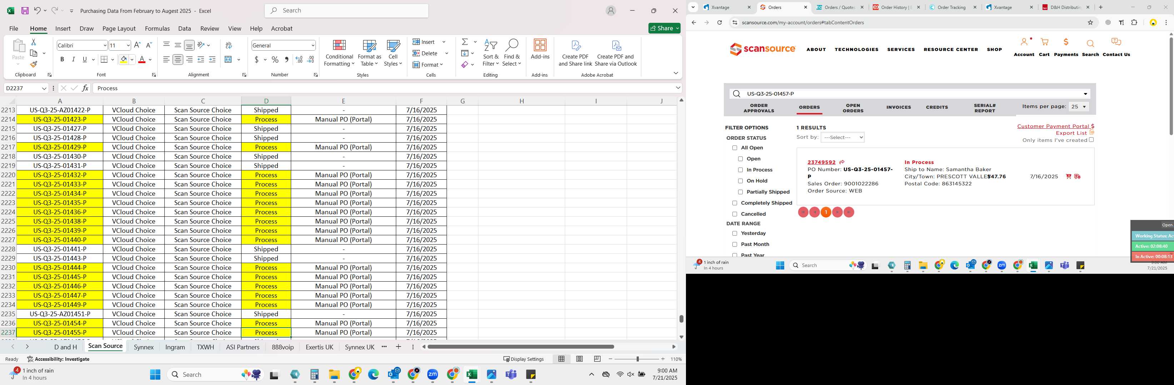Click the Wrap Text icon
This screenshot has width=1174, height=385.
229,45
